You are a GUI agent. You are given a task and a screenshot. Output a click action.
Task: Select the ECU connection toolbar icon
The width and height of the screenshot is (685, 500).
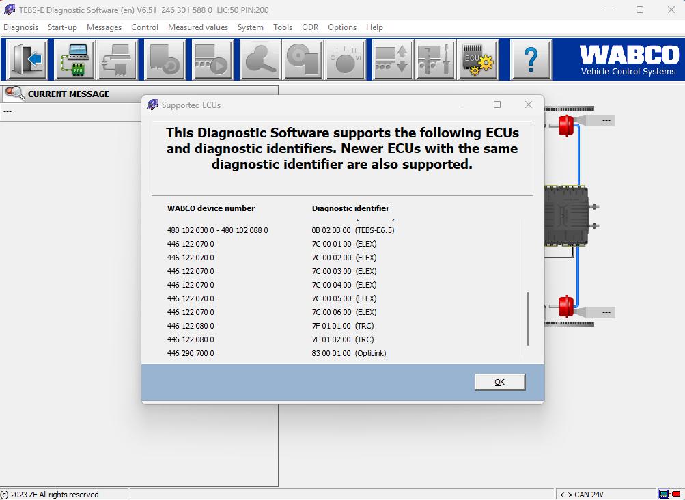pos(74,59)
